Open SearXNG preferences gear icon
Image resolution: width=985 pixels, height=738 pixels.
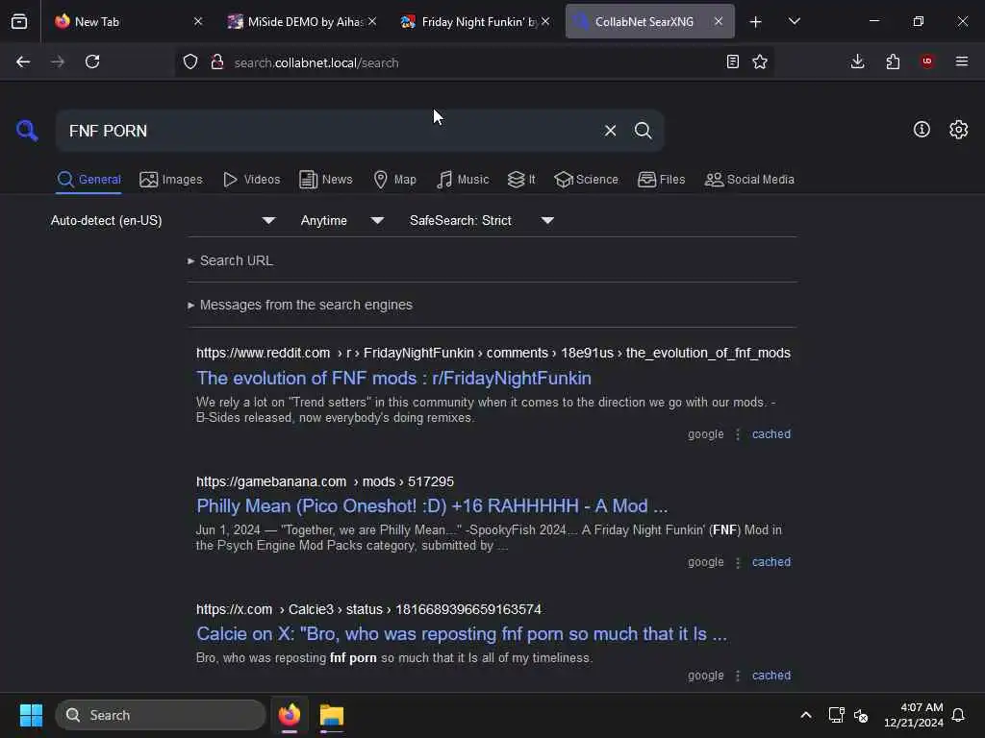point(958,130)
